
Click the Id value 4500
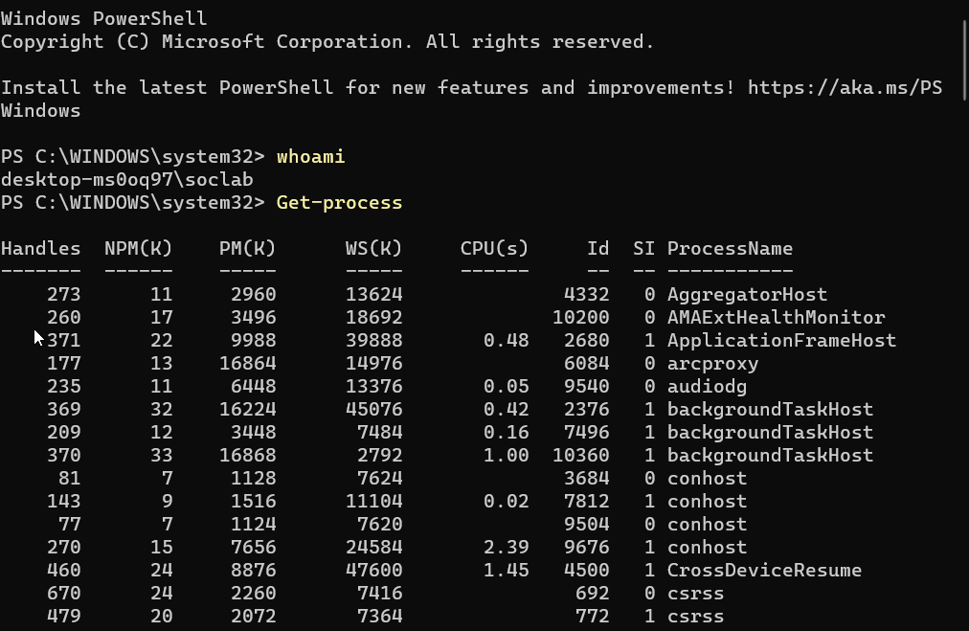[586, 570]
